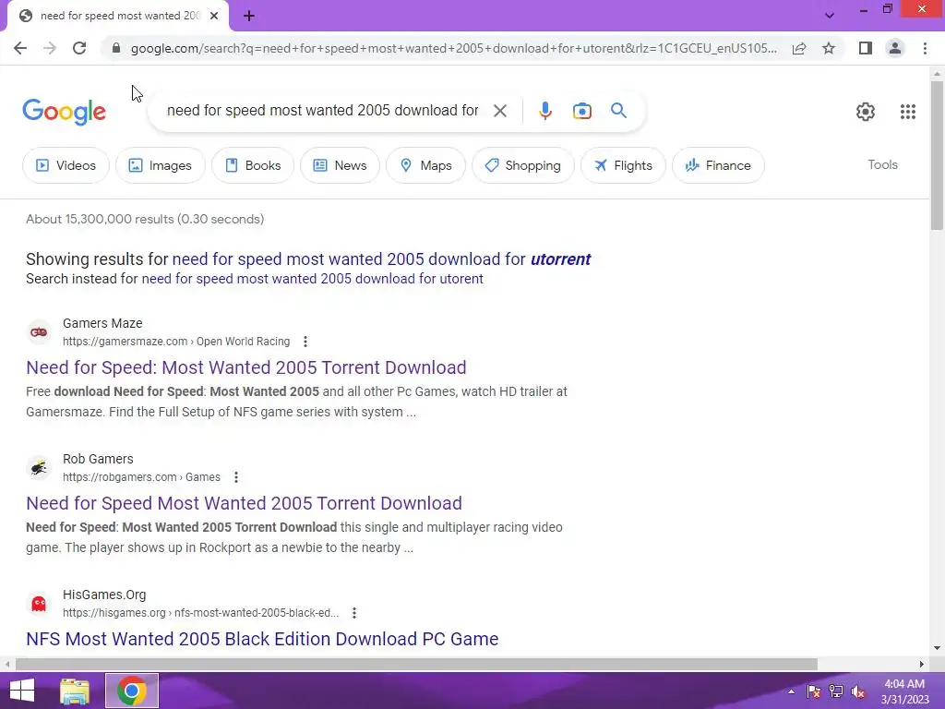The height and width of the screenshot is (709, 945).
Task: Open the hisgames.org URL breadcrumb
Action: click(200, 613)
